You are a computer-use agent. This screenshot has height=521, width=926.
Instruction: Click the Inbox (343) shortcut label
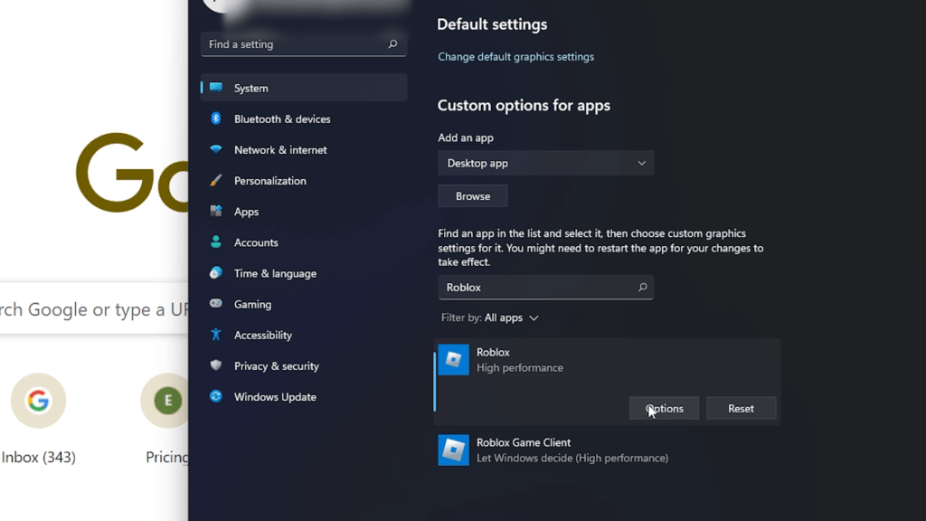(38, 457)
